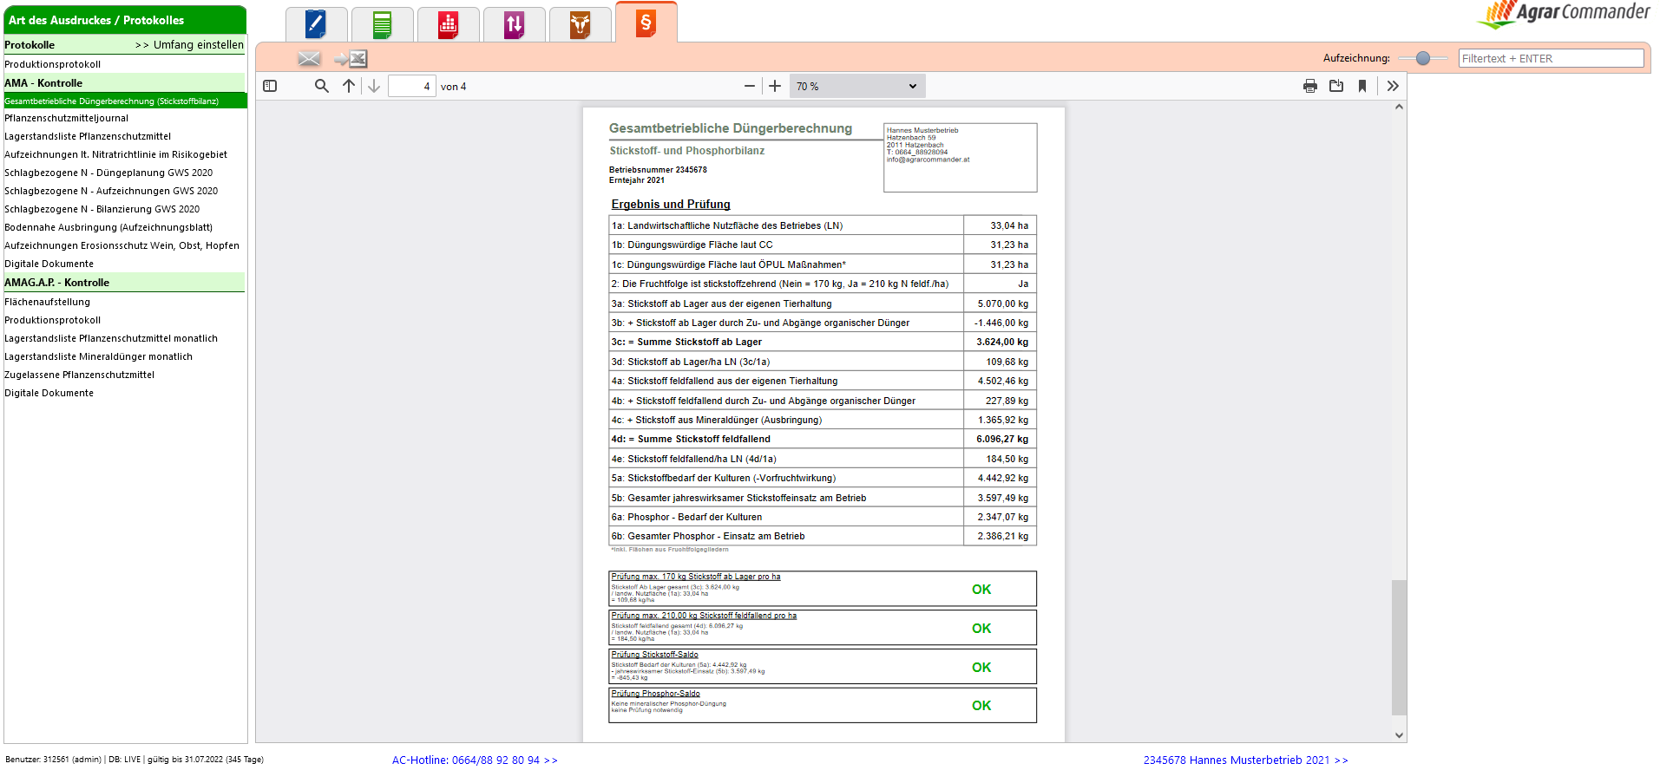Print the document with printer icon

tap(1310, 86)
